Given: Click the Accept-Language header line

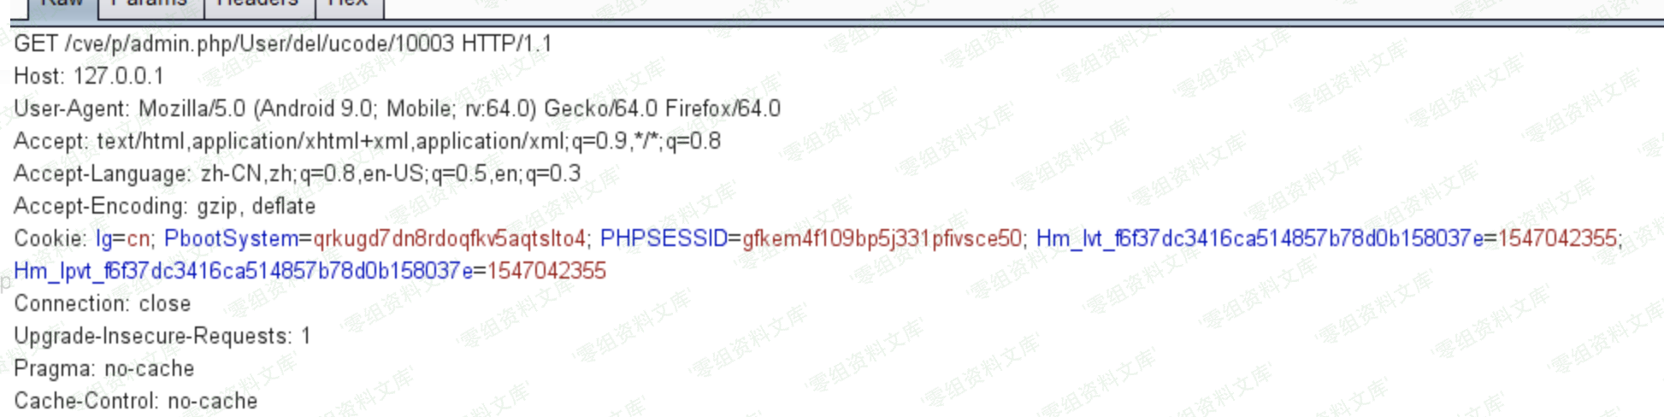Looking at the screenshot, I should [x=298, y=173].
